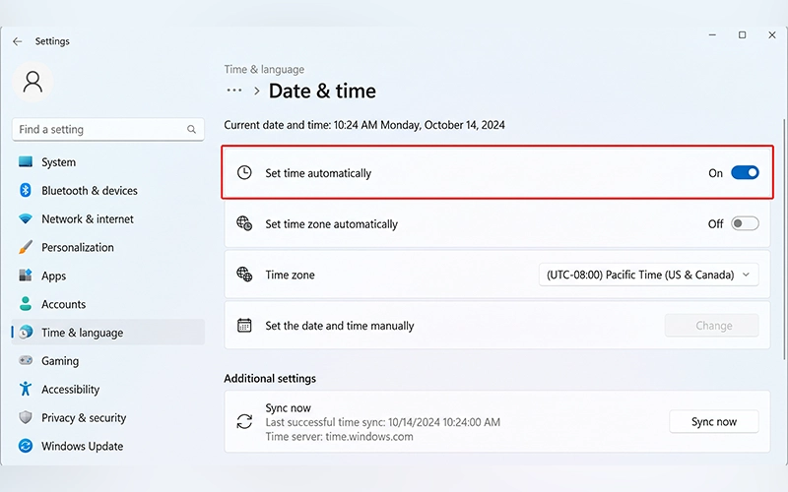
Task: Click the Time & language globe-clock icon
Action: (26, 332)
